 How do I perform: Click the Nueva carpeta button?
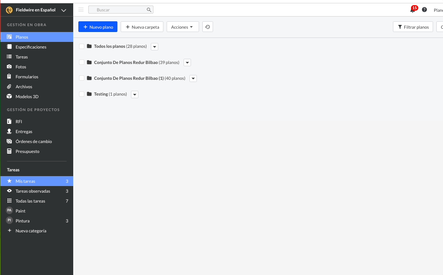(x=142, y=27)
